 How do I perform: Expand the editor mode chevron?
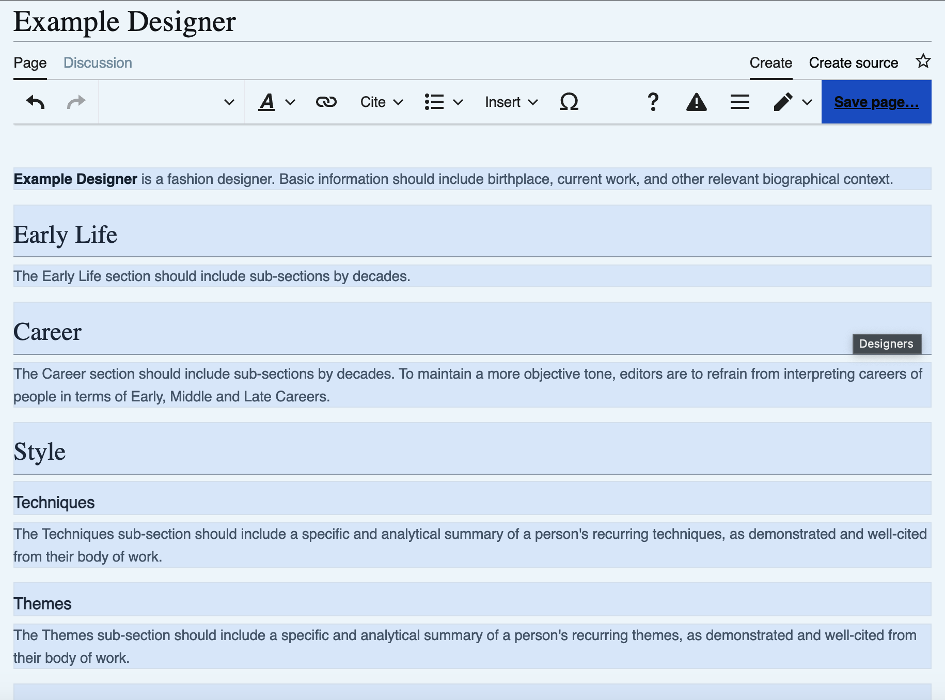(x=807, y=102)
